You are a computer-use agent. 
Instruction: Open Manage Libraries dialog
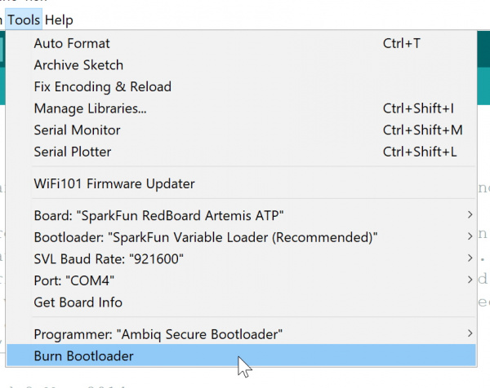click(x=241, y=108)
